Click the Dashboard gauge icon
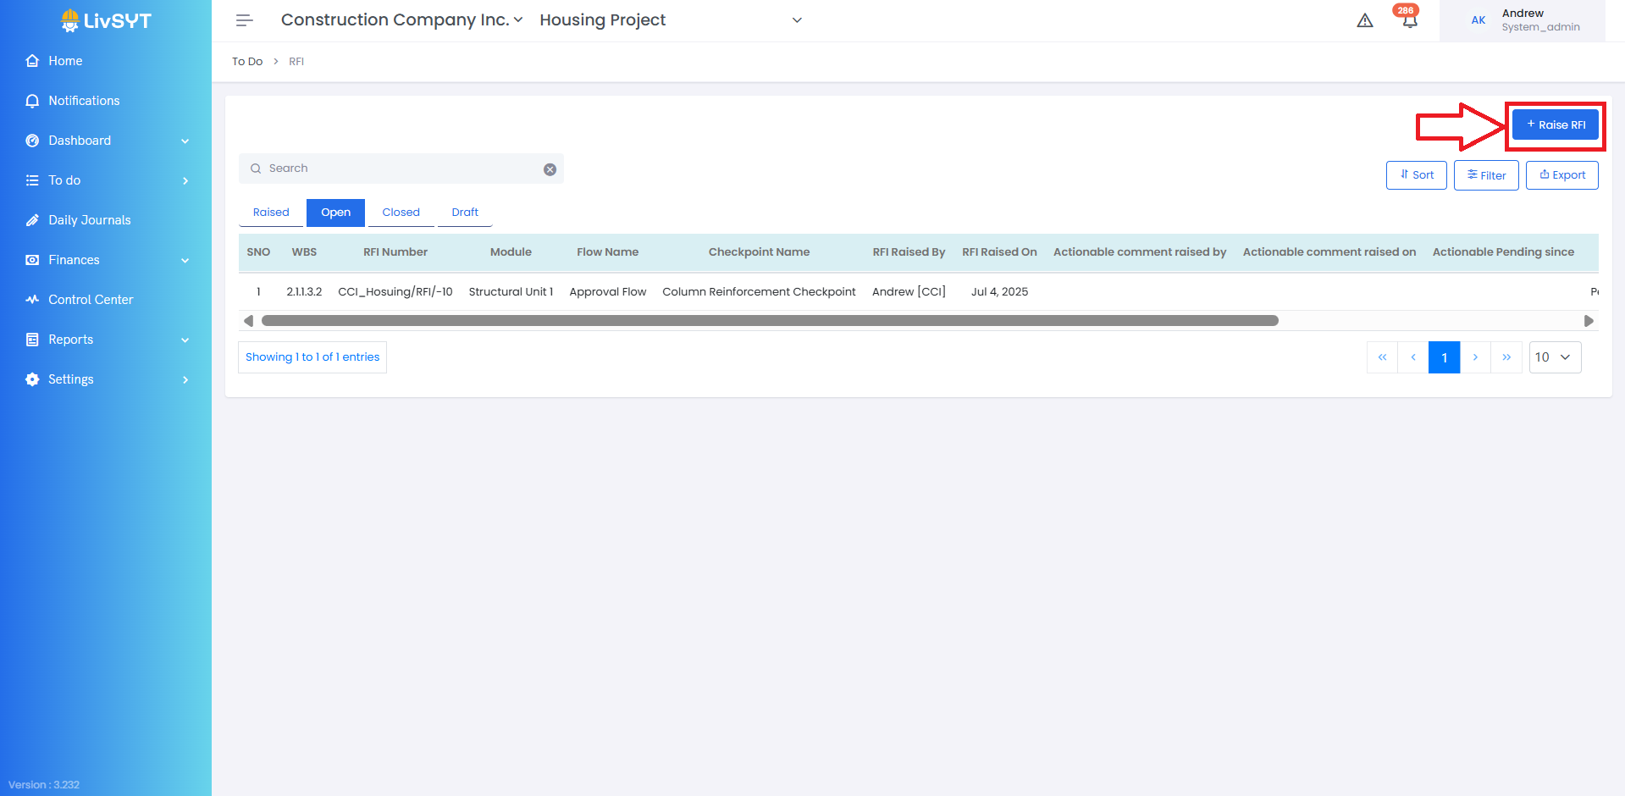This screenshot has width=1625, height=796. click(x=32, y=141)
